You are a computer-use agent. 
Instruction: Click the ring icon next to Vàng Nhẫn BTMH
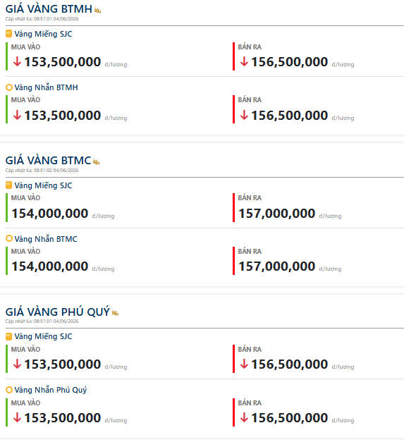pos(9,87)
